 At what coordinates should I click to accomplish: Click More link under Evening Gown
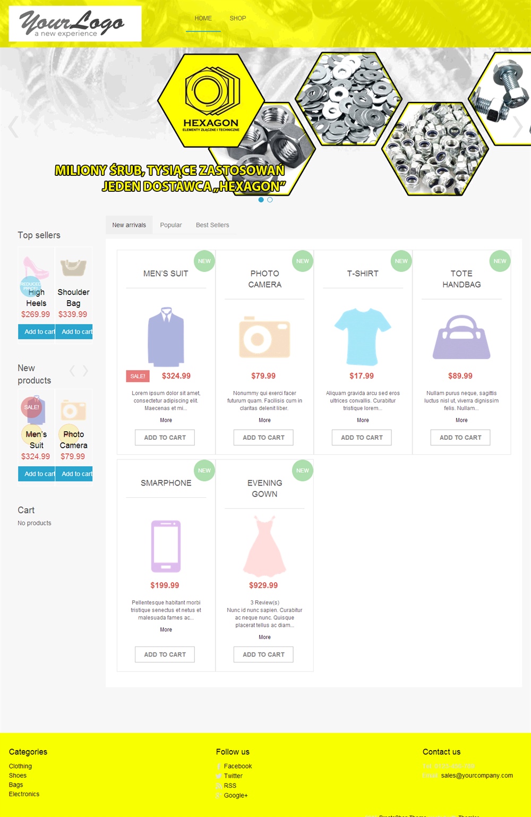click(x=264, y=637)
